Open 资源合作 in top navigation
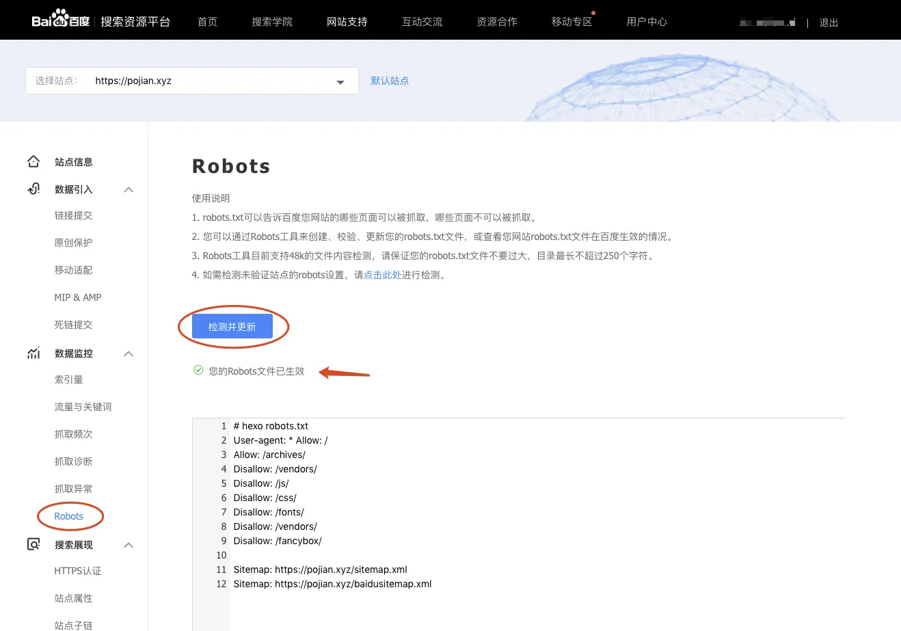 pyautogui.click(x=497, y=22)
